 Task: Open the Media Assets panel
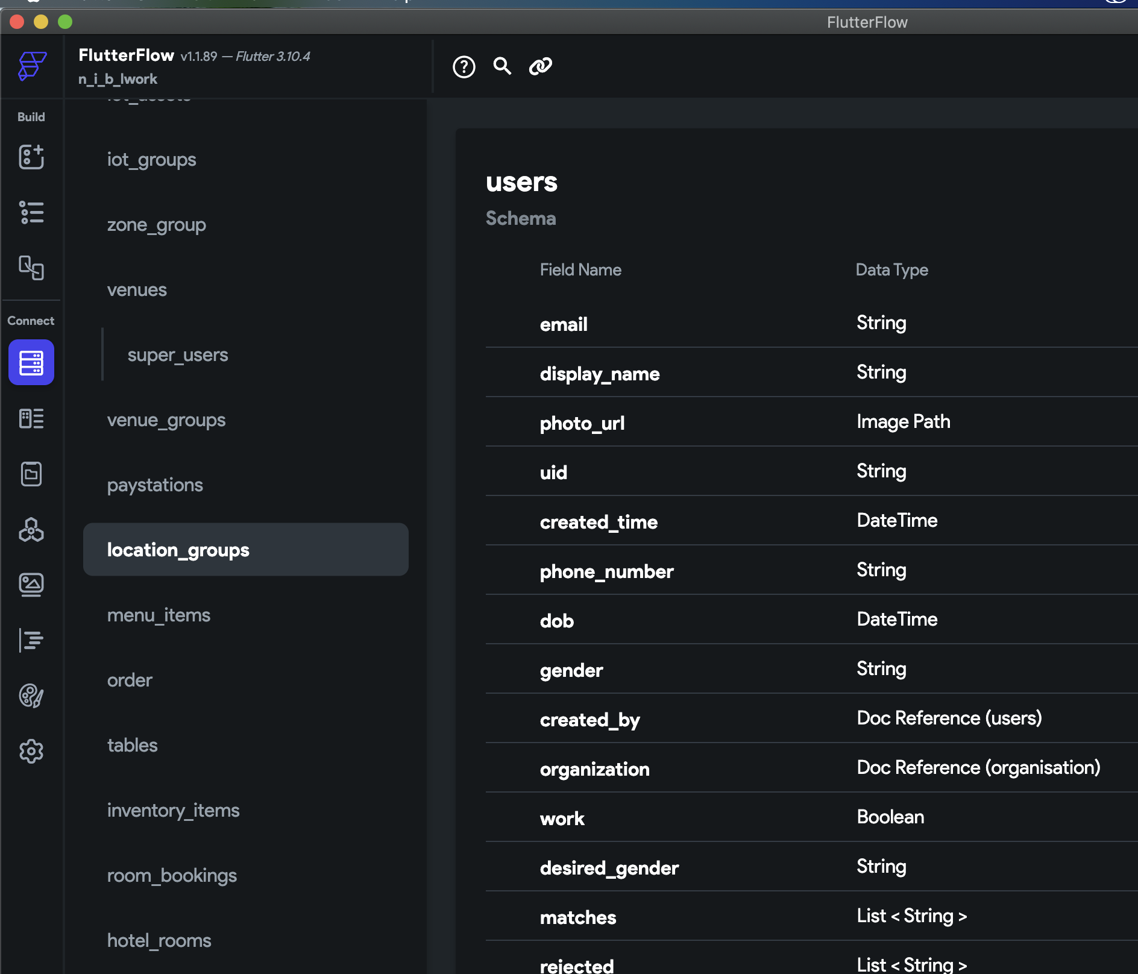tap(31, 584)
